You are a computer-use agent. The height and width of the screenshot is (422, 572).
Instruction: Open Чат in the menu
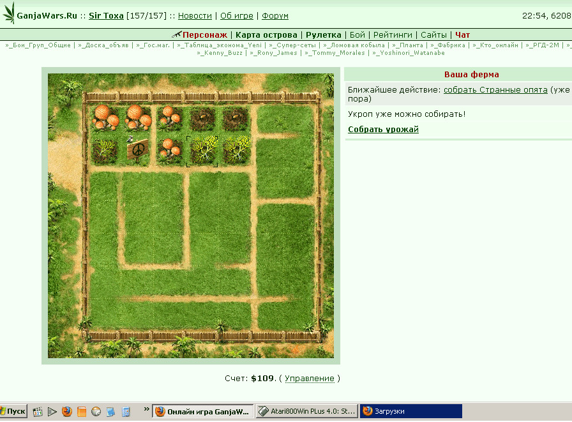[463, 35]
